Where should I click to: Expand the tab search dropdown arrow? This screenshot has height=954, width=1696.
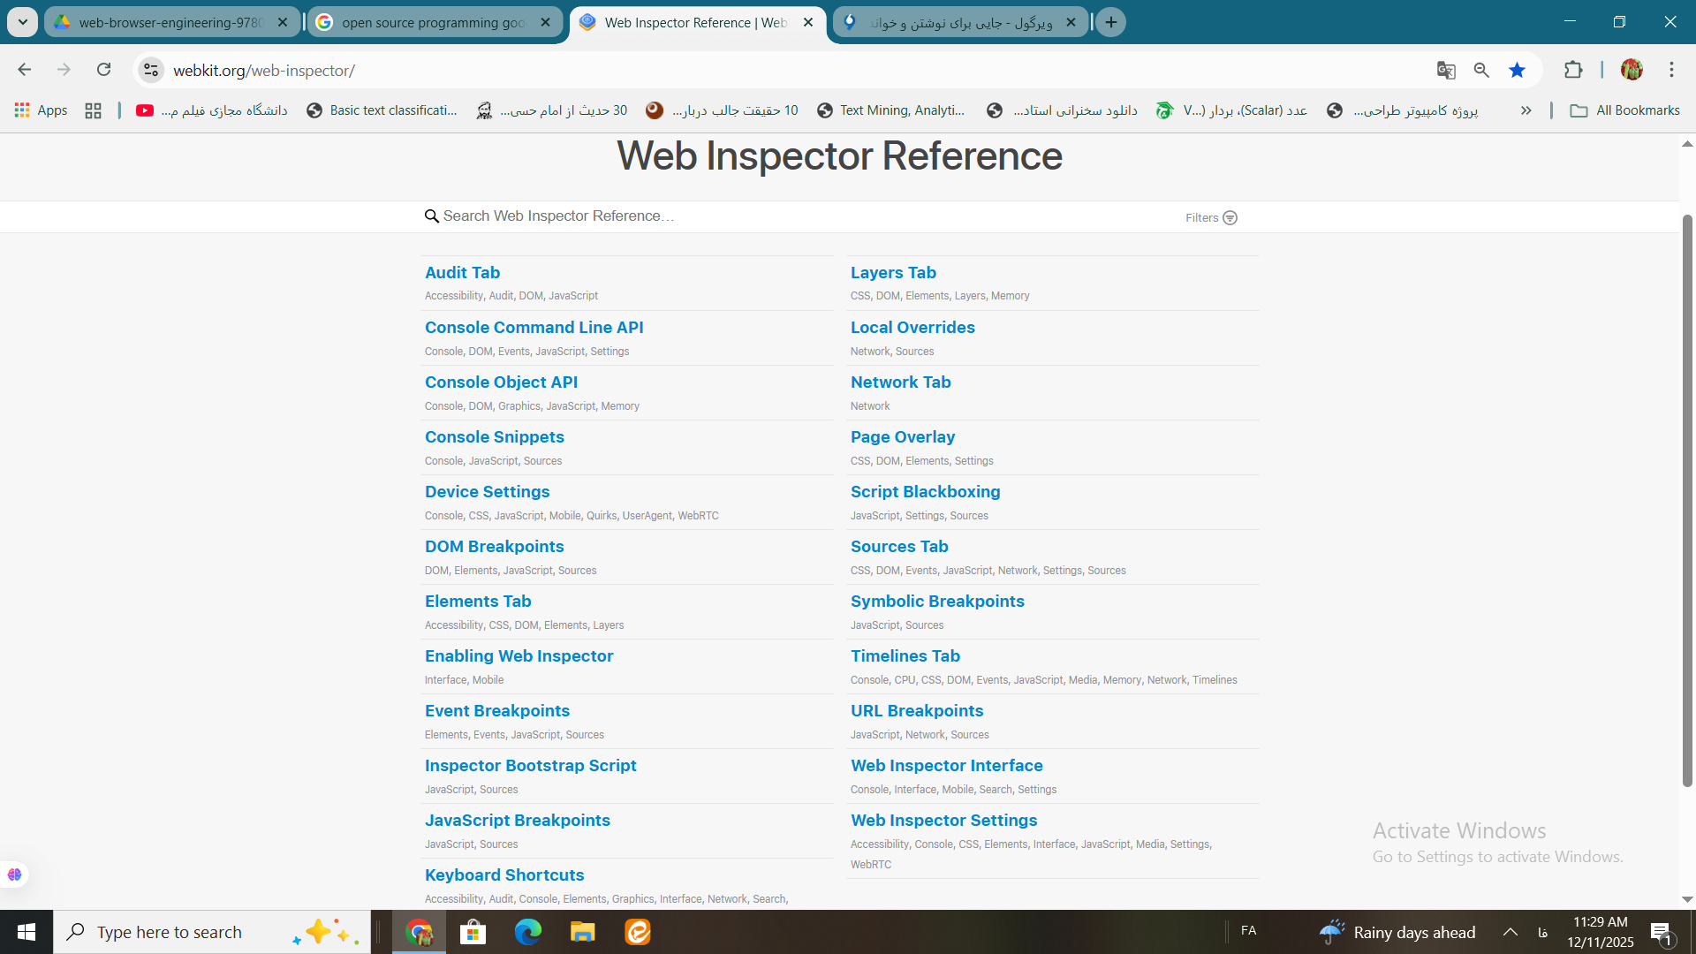point(22,22)
